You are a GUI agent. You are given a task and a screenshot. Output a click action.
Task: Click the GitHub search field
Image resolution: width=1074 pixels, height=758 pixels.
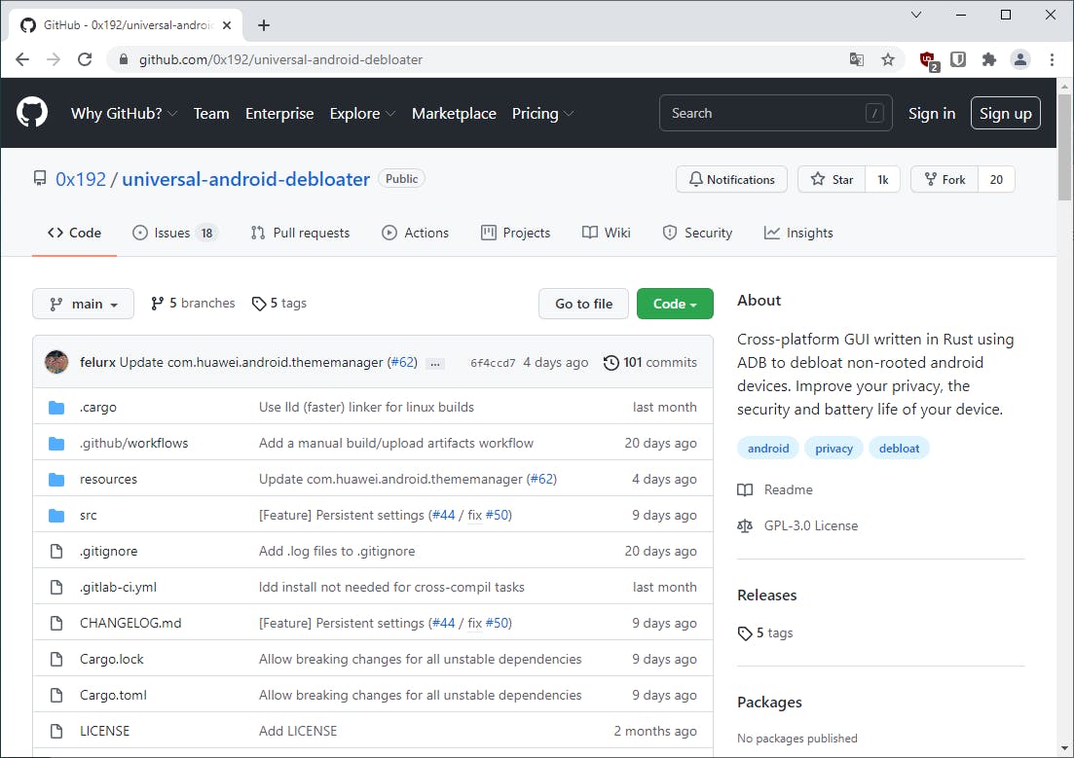(x=764, y=113)
